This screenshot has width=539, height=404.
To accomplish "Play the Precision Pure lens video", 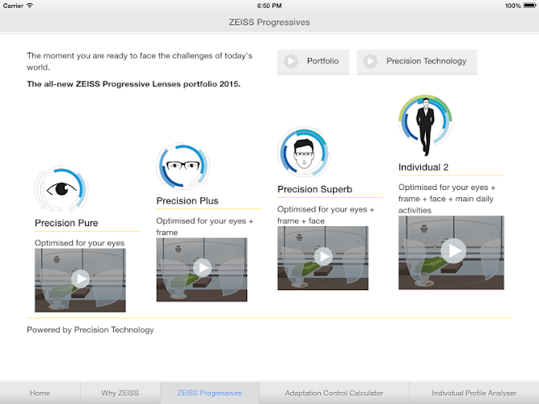I will pos(80,280).
